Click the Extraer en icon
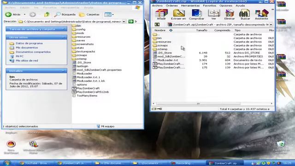This screenshot has height=166, width=295. pyautogui.click(x=178, y=14)
